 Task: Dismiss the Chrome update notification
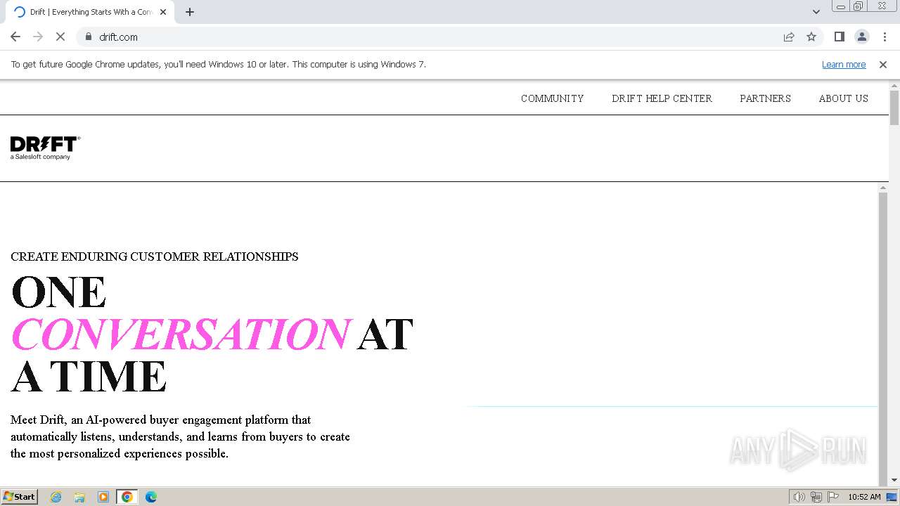883,64
